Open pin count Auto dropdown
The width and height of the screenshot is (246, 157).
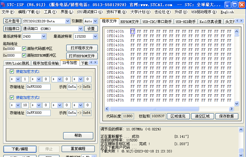click(95, 21)
